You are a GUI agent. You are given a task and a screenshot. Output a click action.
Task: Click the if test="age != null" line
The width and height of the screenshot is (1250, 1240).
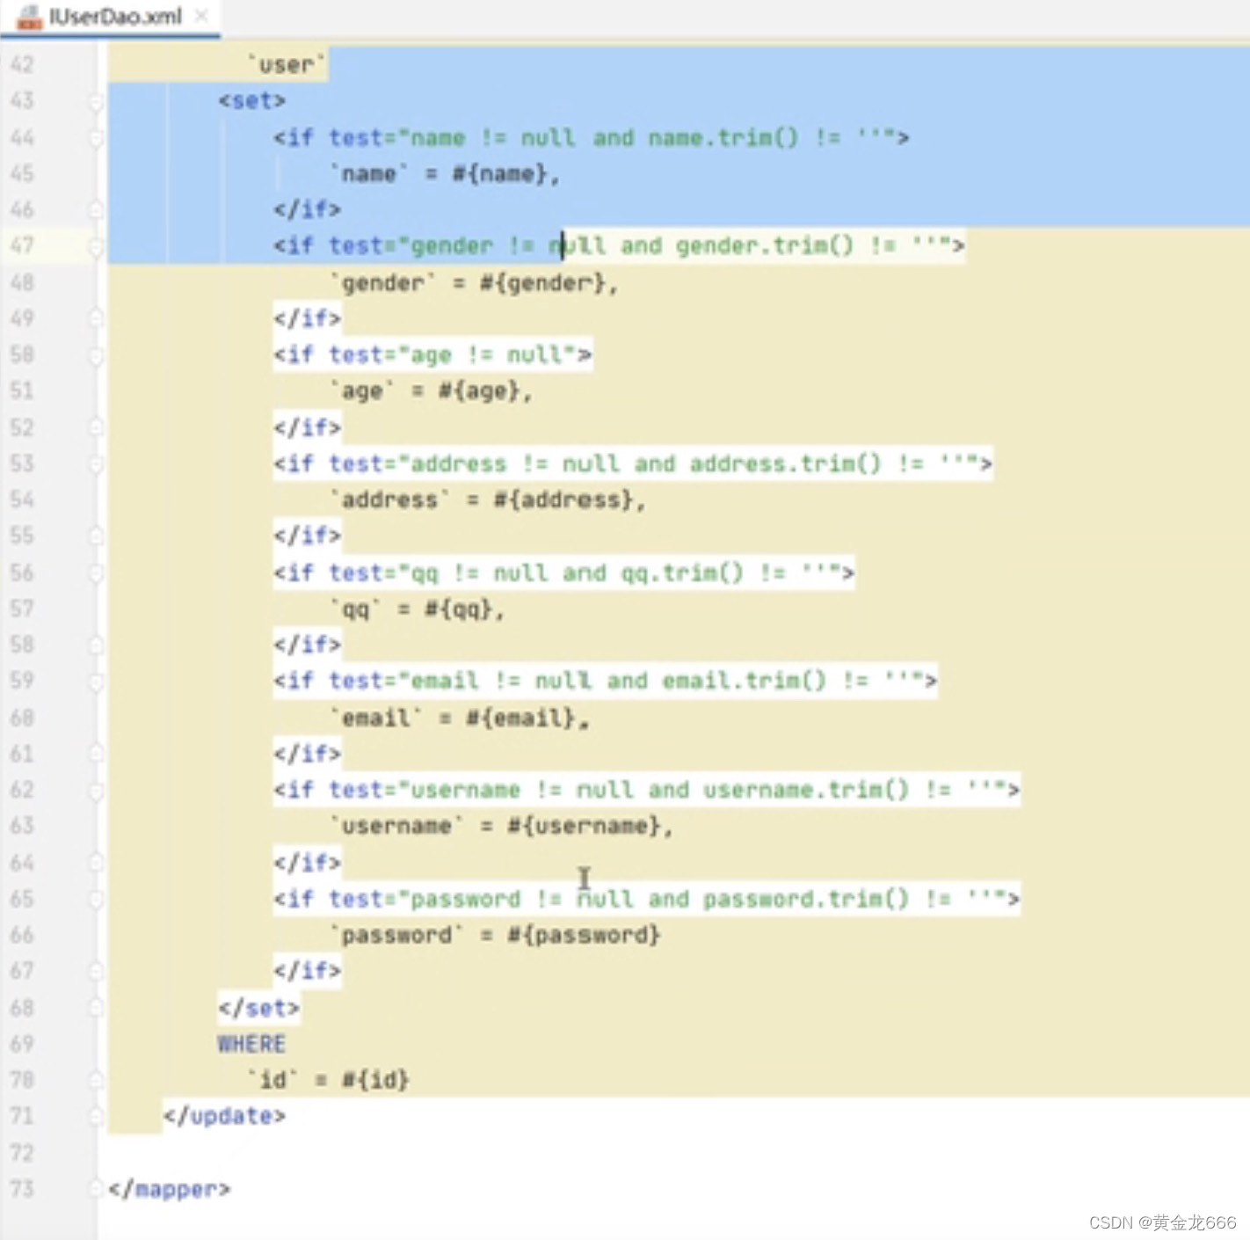click(x=432, y=355)
